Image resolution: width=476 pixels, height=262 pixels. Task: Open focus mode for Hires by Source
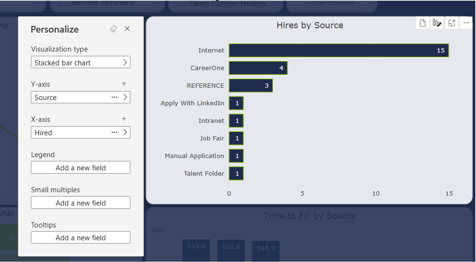point(452,23)
